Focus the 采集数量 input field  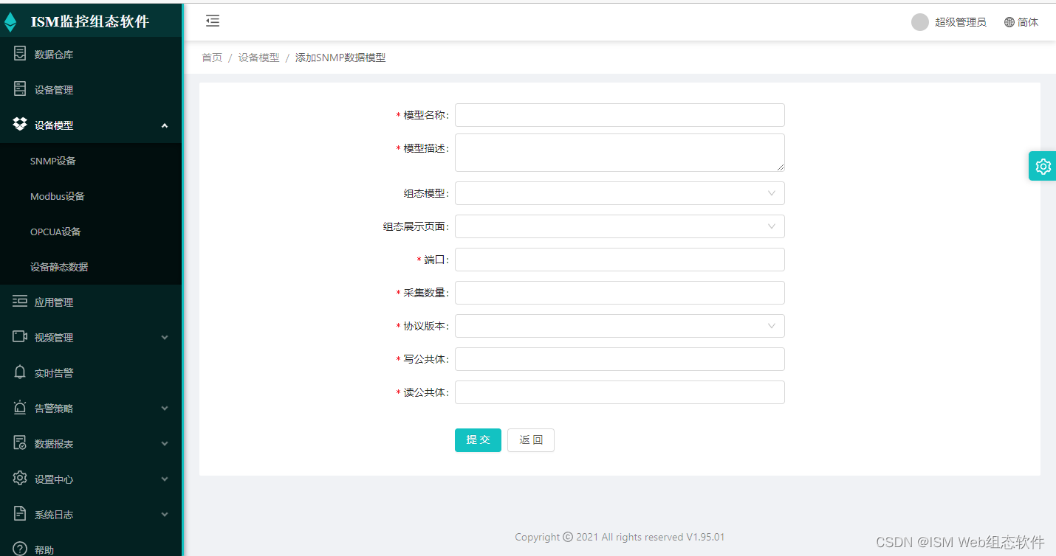[620, 293]
